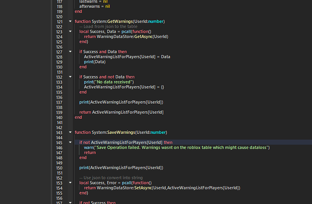Collapse the SetAsync pcall block on line 153
The width and height of the screenshot is (312, 204).
70,183
